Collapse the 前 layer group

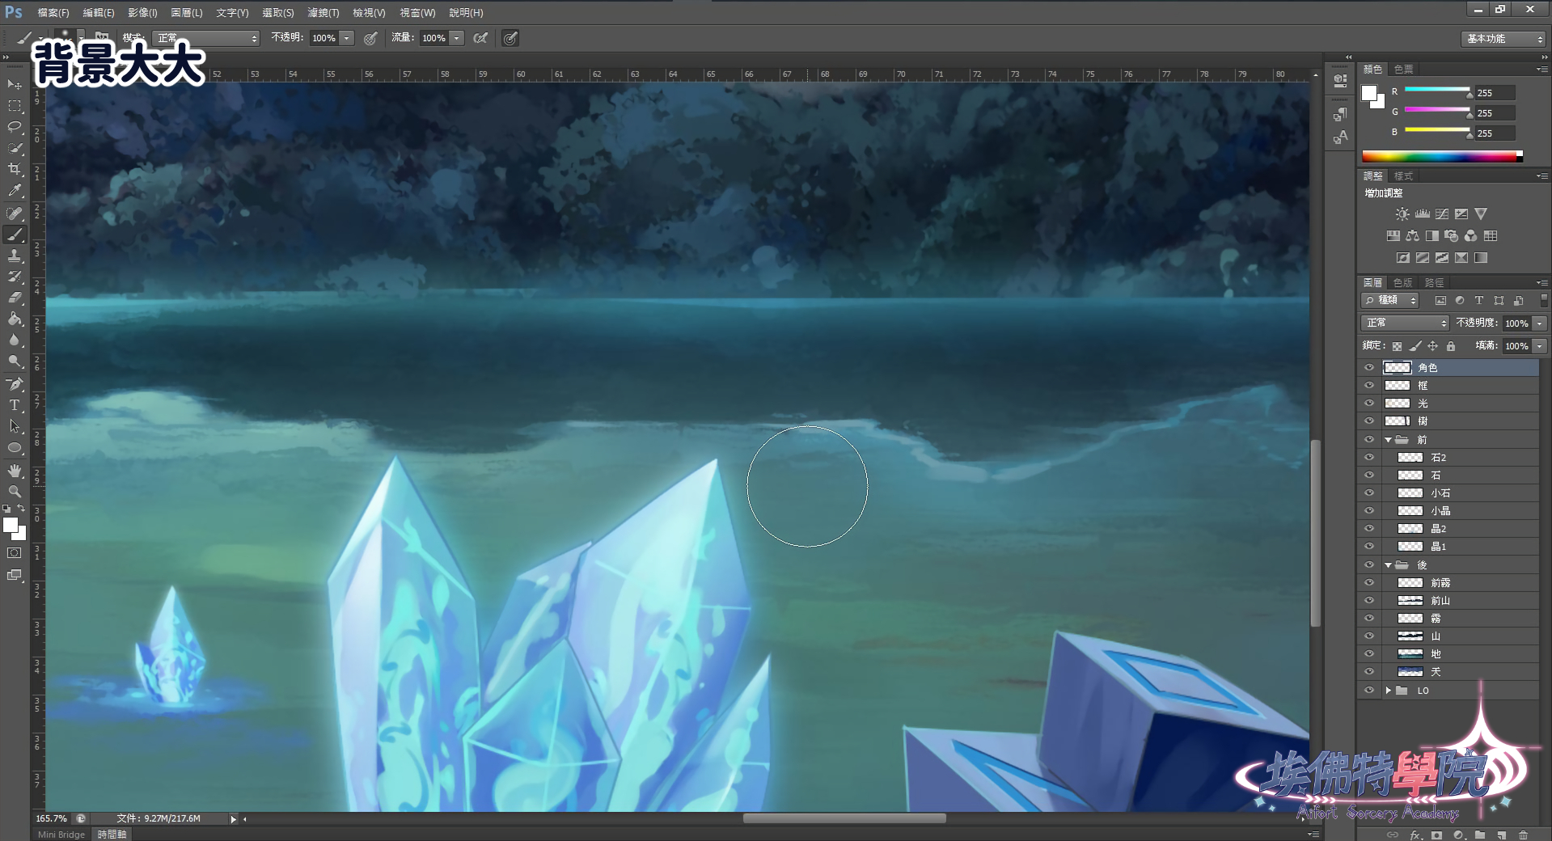click(x=1389, y=440)
